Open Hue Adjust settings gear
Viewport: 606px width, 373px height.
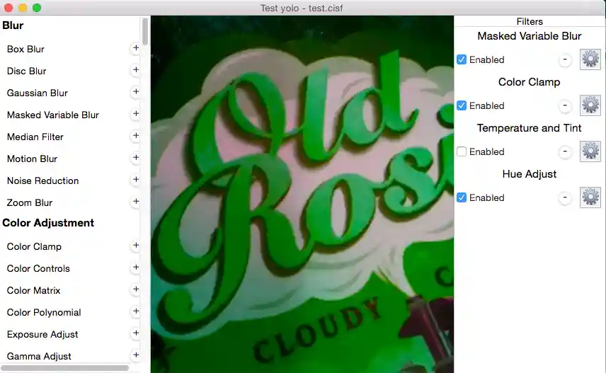coord(590,197)
